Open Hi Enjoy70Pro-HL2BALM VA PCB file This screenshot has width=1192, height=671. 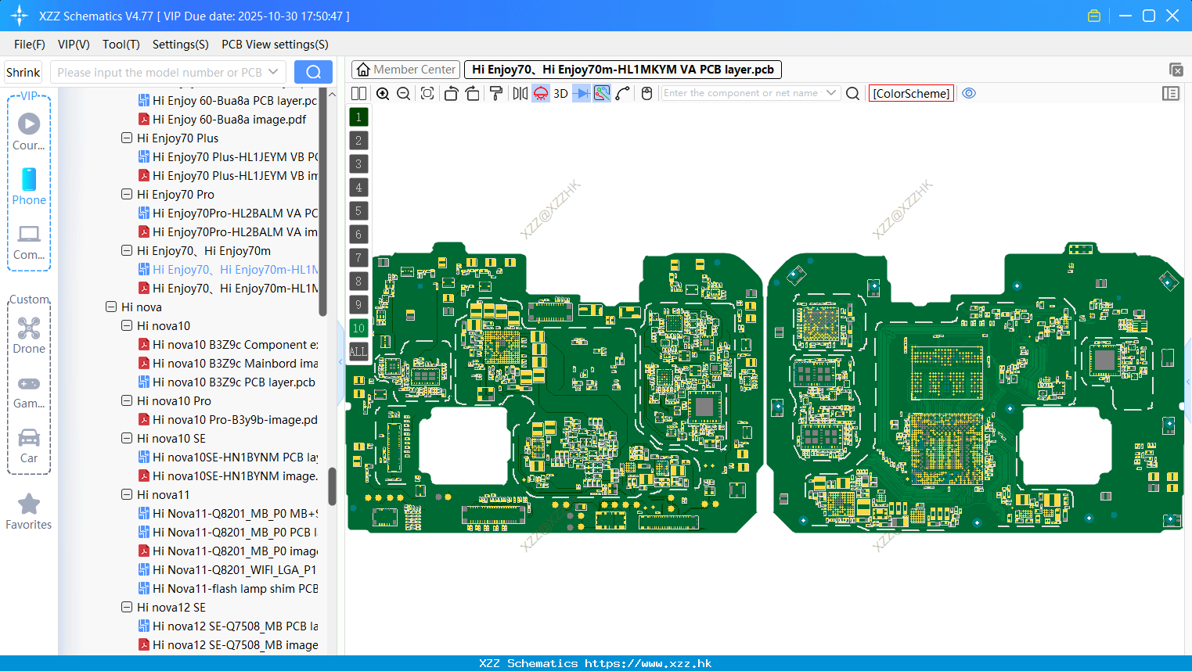pyautogui.click(x=228, y=213)
